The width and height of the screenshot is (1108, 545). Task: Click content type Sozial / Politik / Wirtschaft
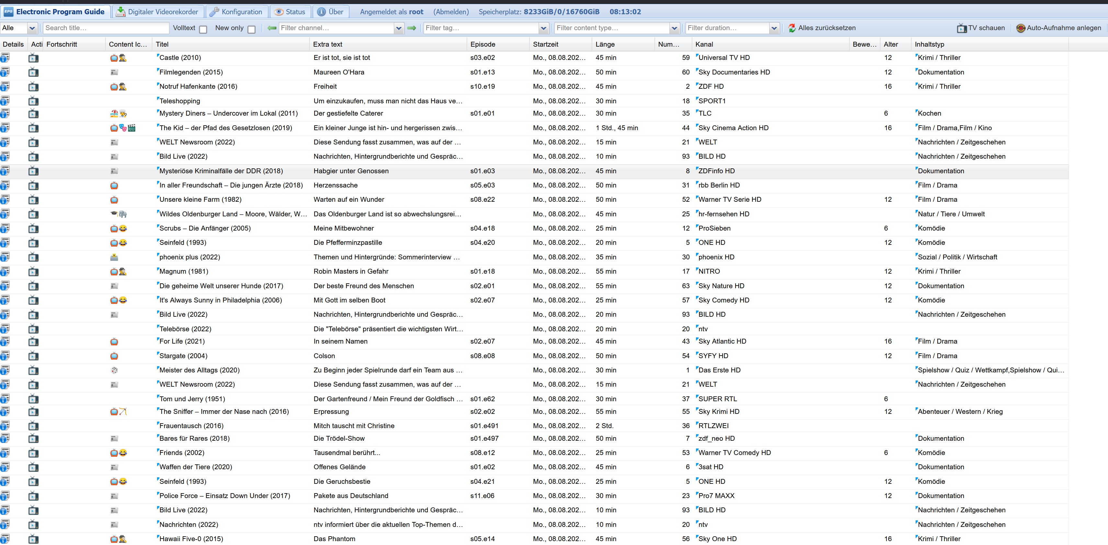point(957,257)
